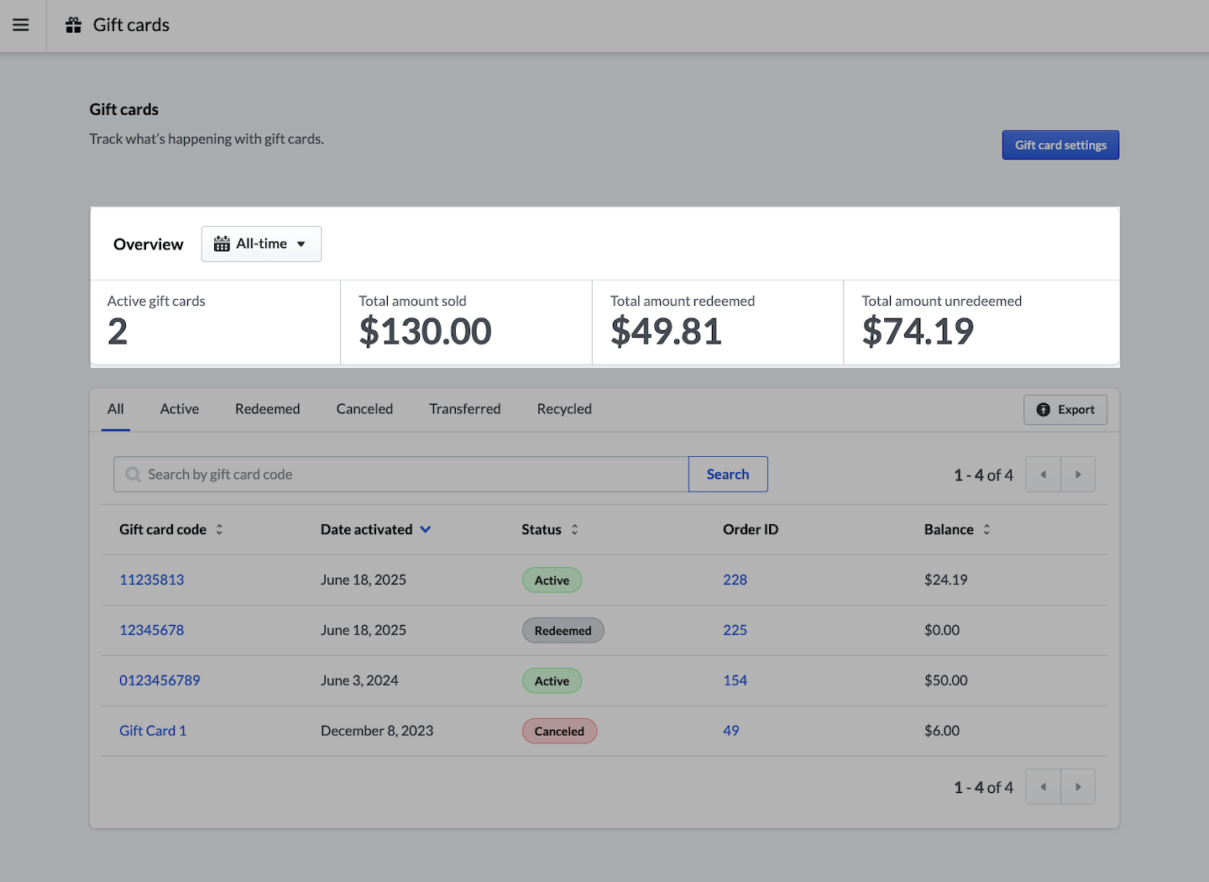
Task: Sort the Status column
Action: pos(574,529)
